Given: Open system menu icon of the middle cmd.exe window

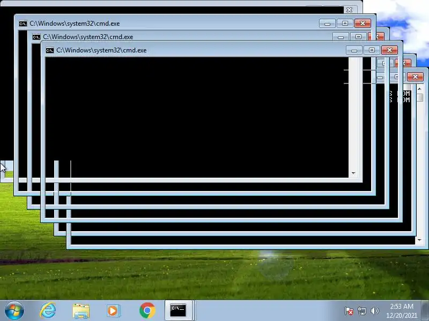Looking at the screenshot, I should (36, 37).
